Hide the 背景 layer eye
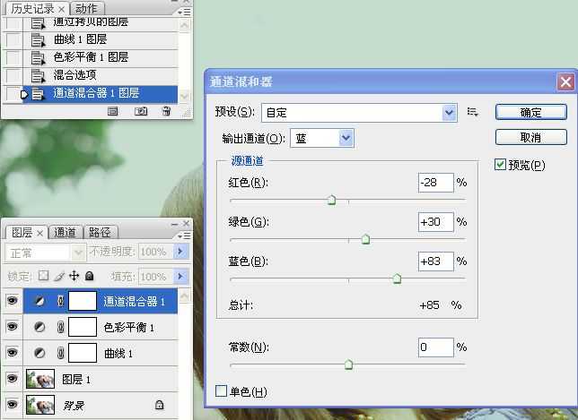Viewport: 578px width, 420px height. (13, 404)
